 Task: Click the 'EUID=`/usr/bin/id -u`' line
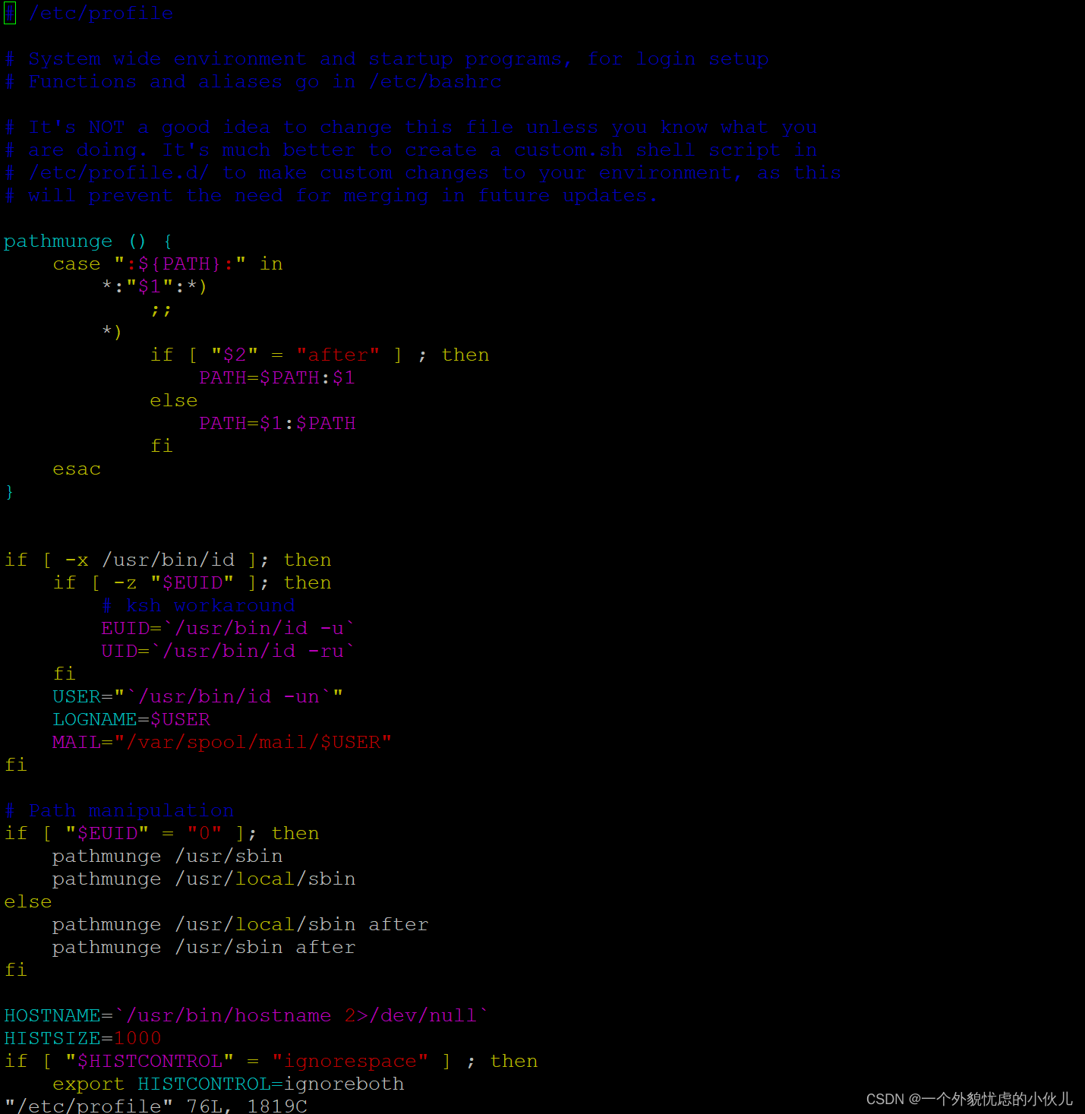click(228, 629)
